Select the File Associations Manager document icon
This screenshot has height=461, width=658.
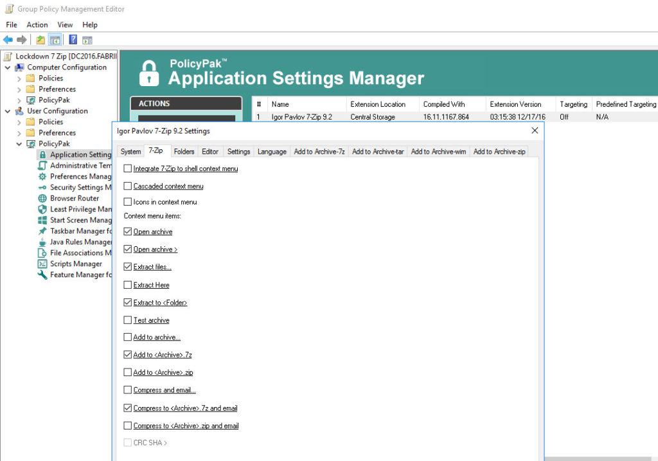42,253
